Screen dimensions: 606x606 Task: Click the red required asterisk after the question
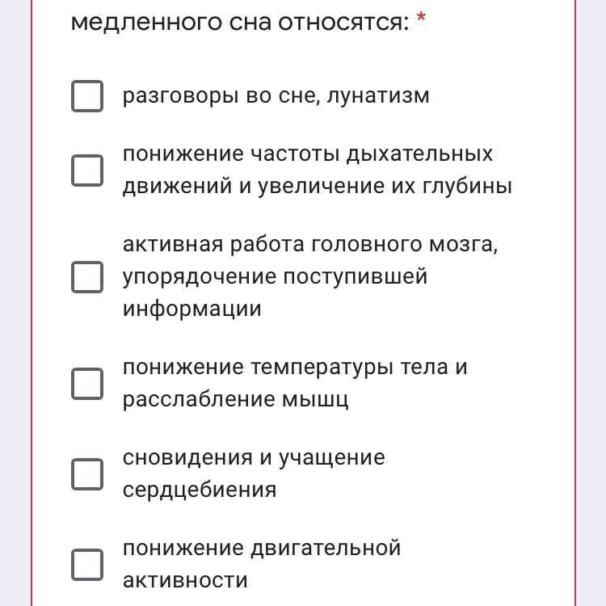click(421, 18)
